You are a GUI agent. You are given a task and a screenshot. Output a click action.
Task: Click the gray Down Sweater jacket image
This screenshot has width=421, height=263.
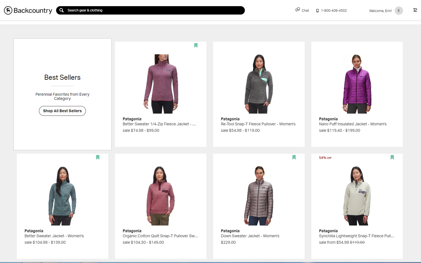pos(259,196)
